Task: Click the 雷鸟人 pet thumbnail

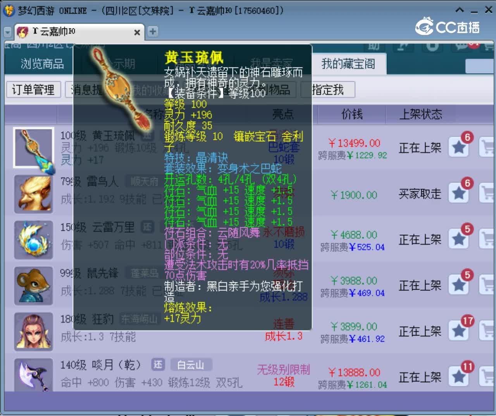Action: 33,194
